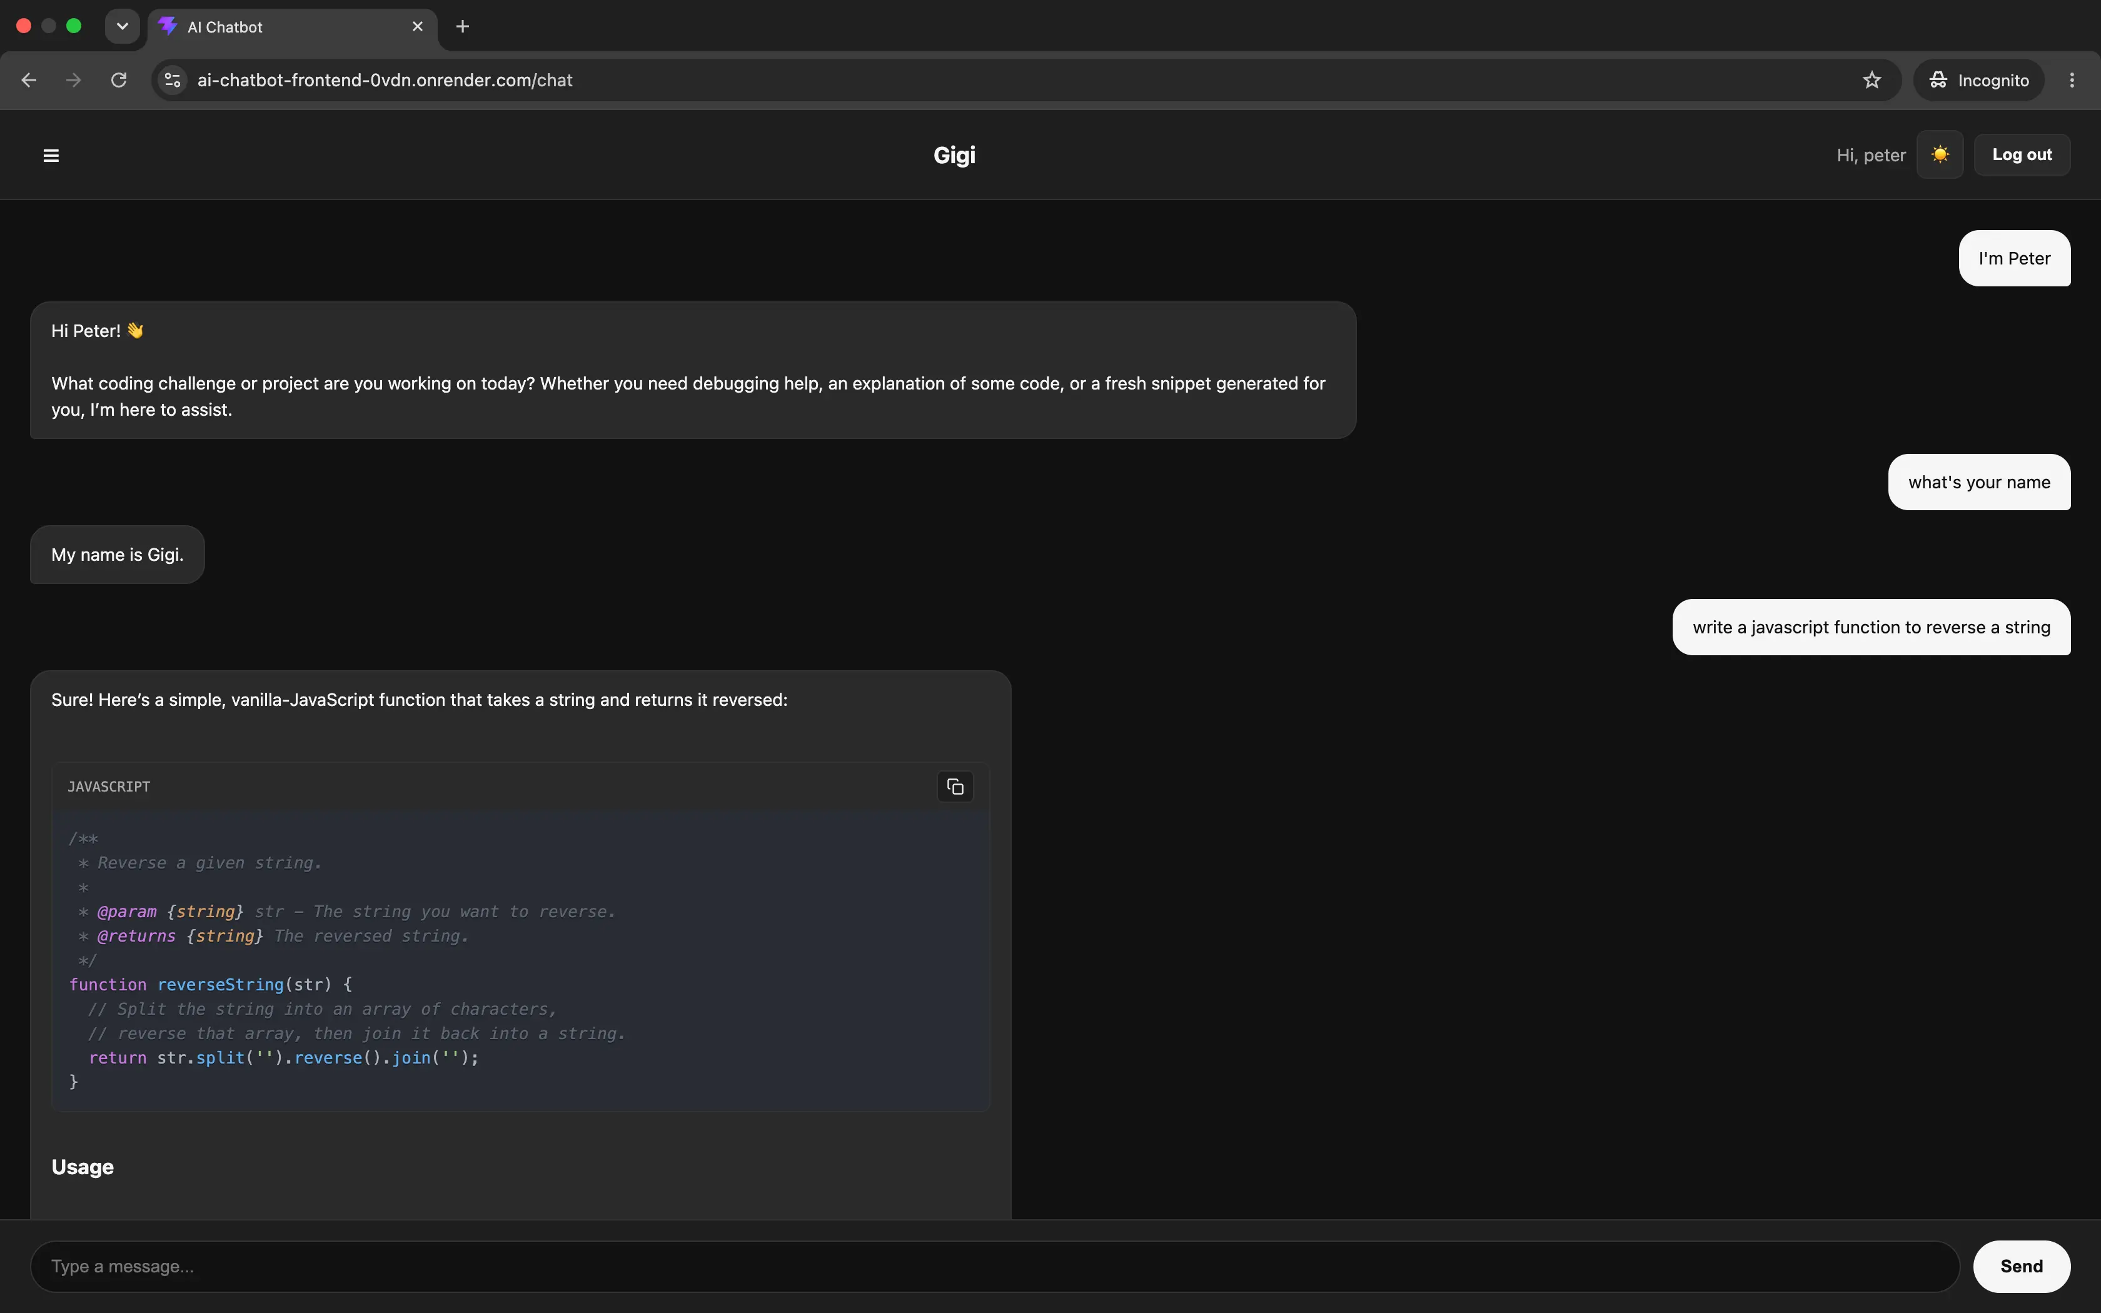Focus the Type a message input

tap(995, 1266)
